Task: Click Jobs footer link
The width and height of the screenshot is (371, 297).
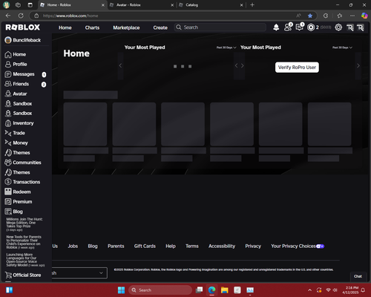Action: [73, 247]
